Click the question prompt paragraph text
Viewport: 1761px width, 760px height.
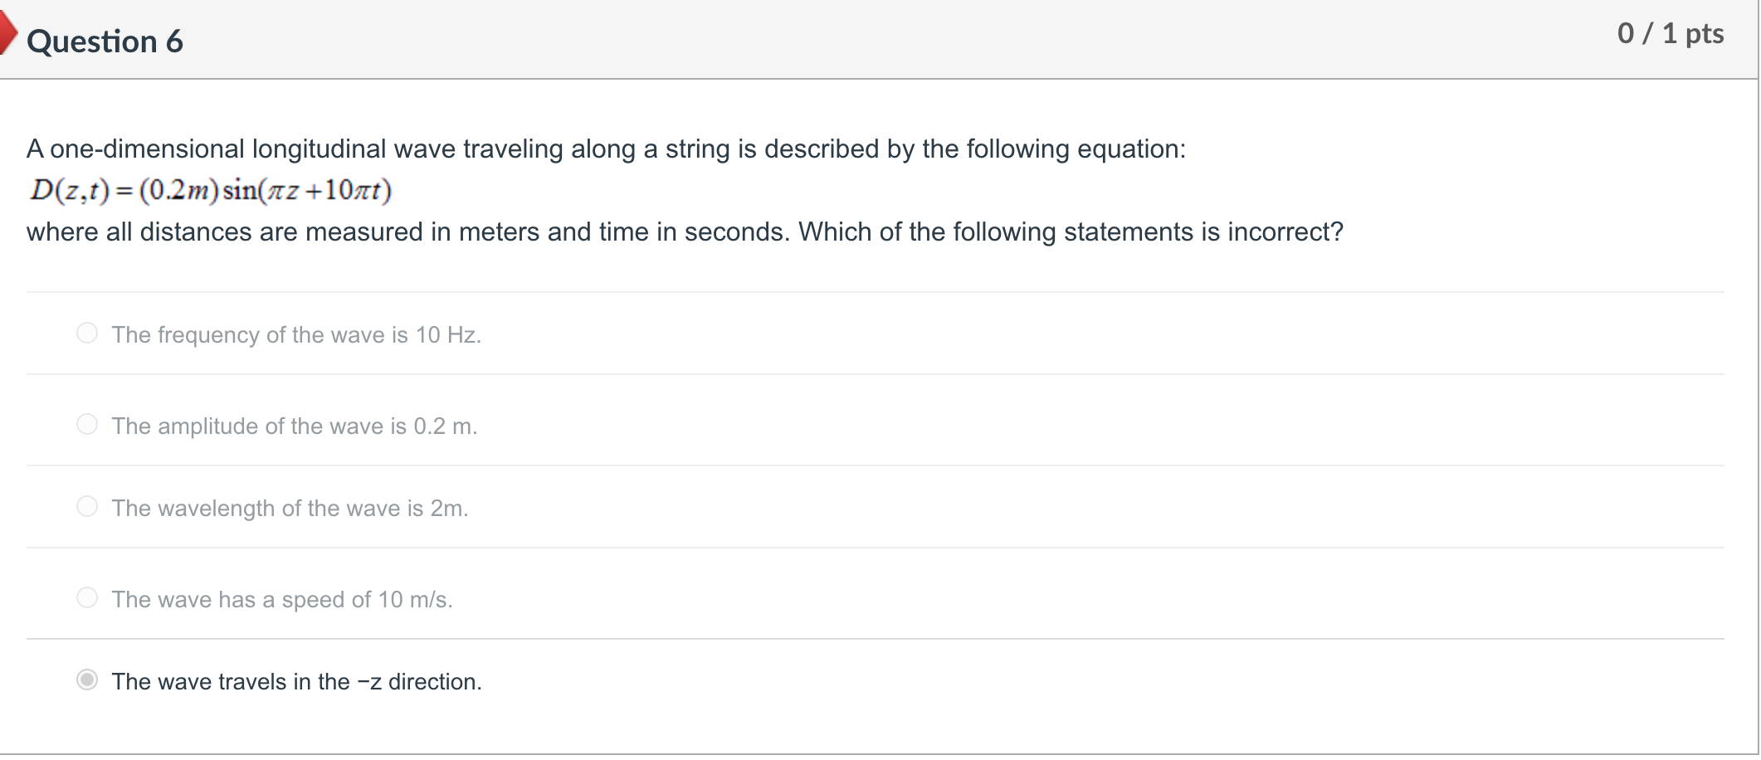pos(606,149)
